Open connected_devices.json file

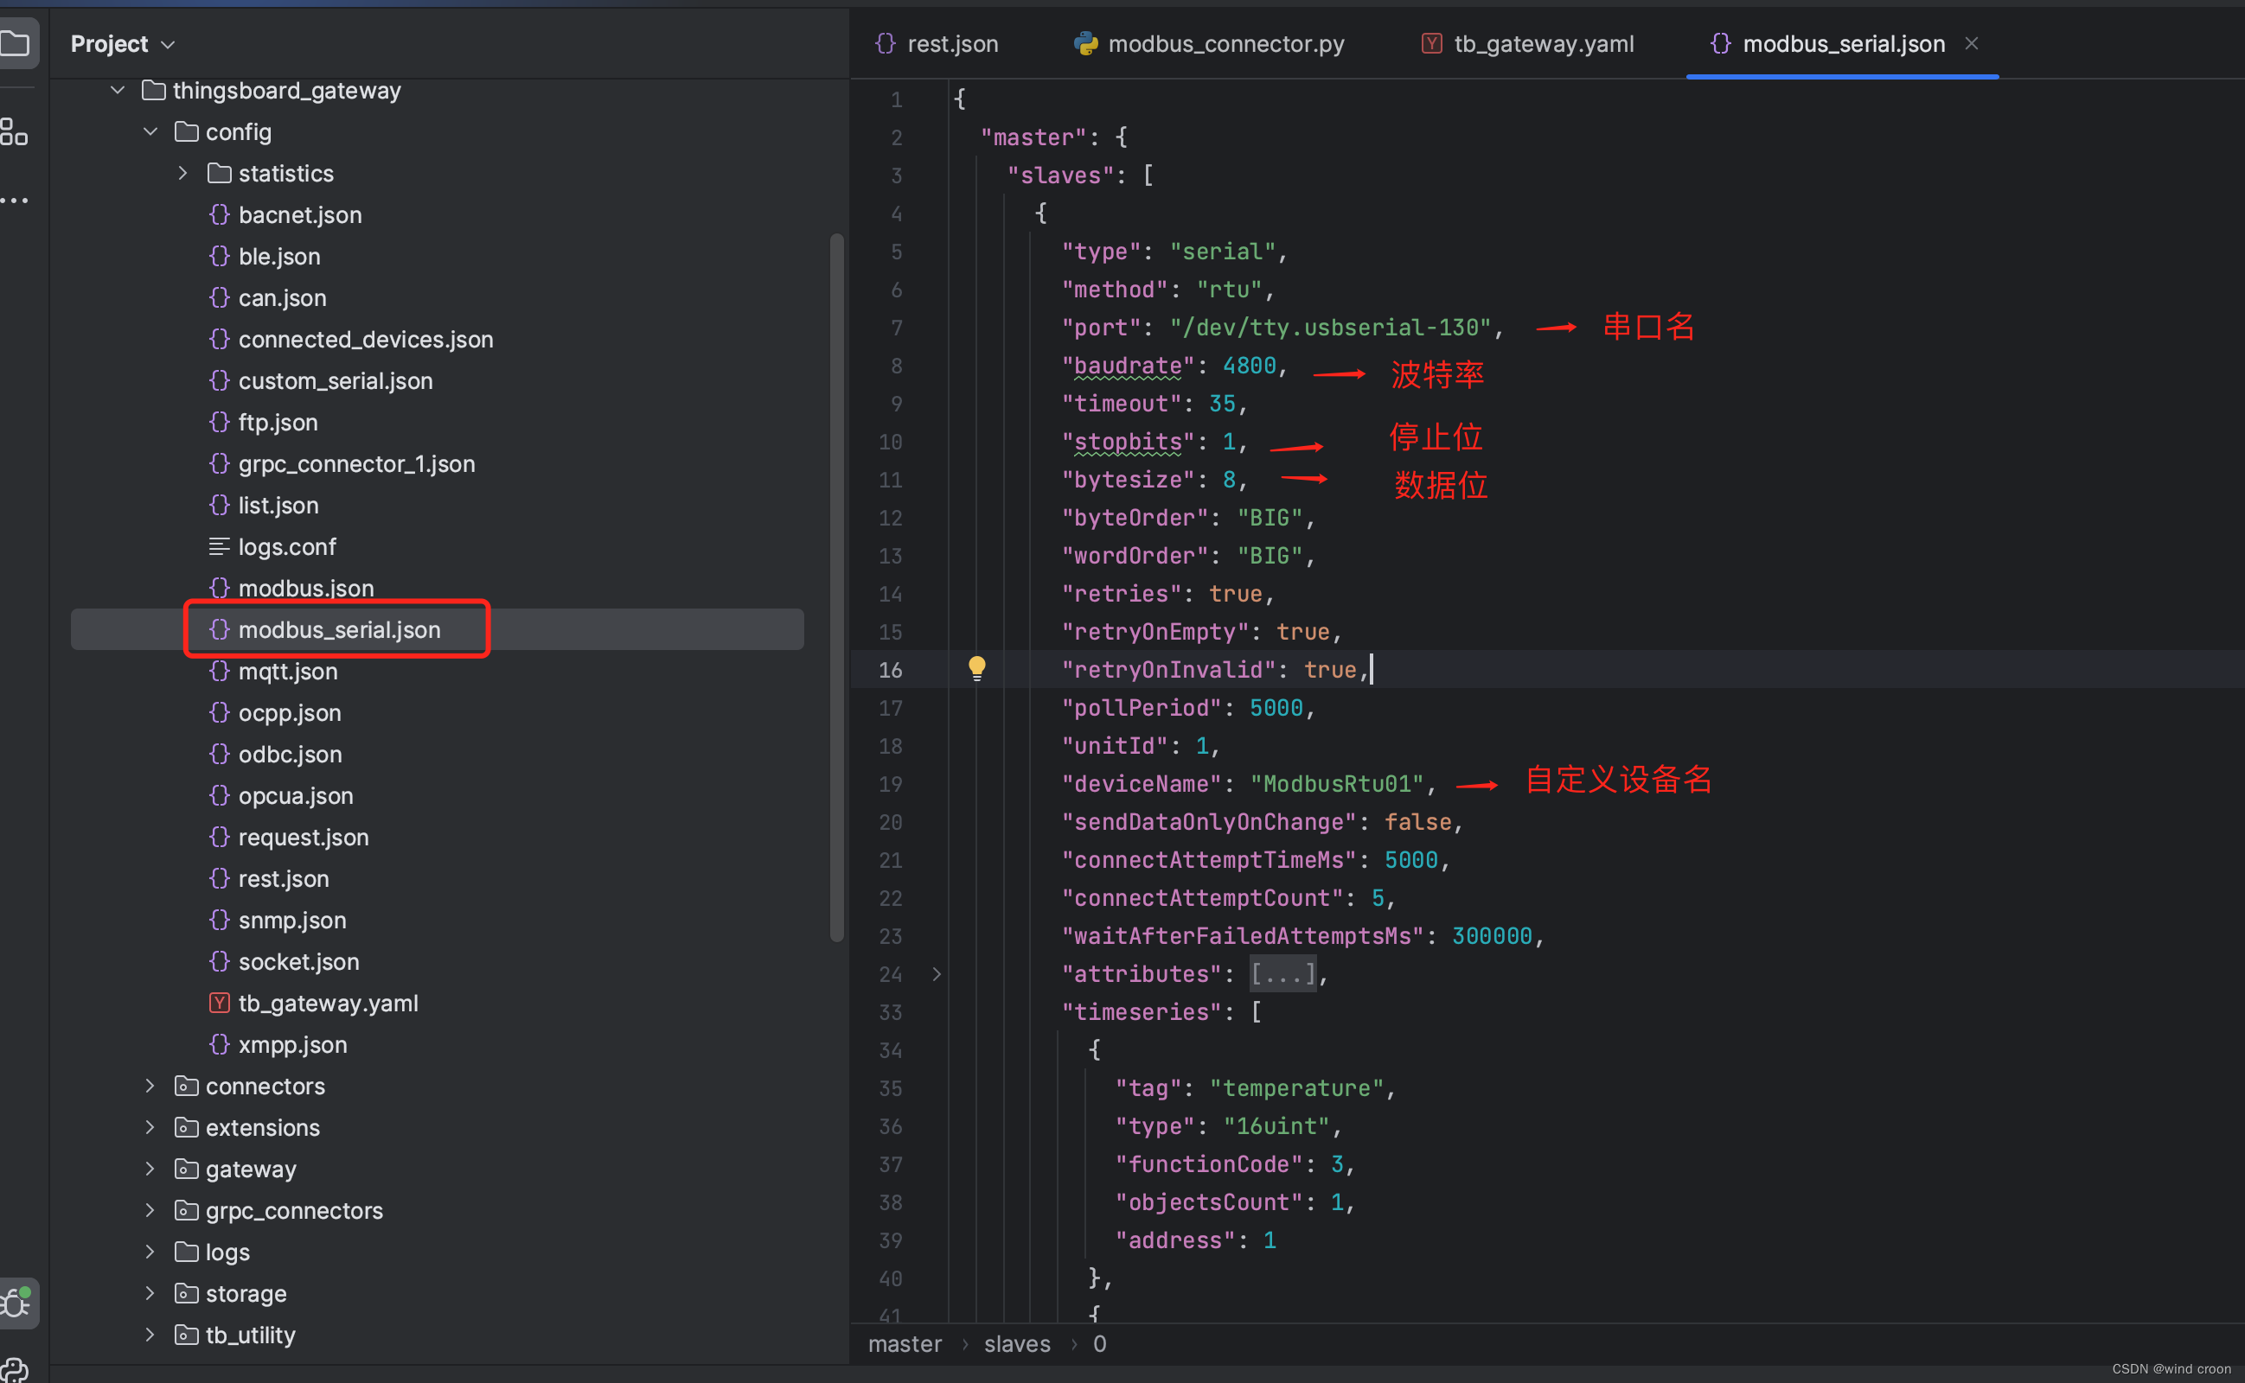365,340
